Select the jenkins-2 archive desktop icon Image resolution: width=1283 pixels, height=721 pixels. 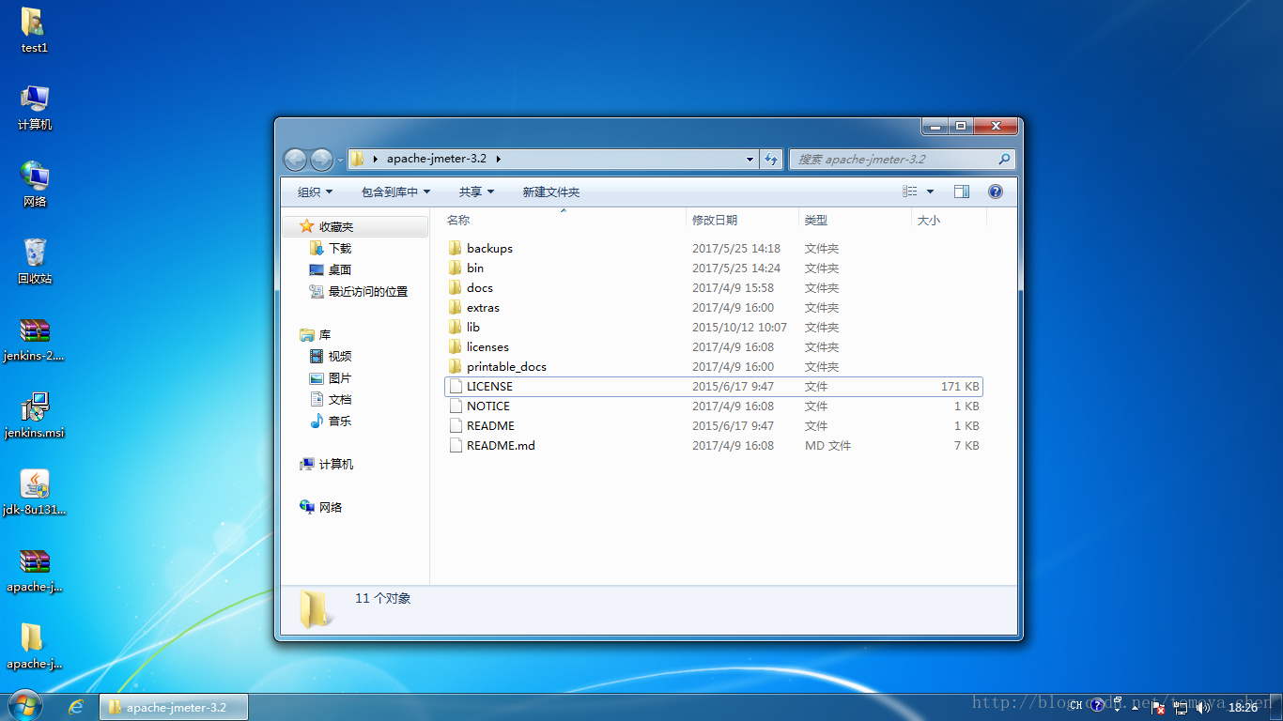(x=34, y=338)
